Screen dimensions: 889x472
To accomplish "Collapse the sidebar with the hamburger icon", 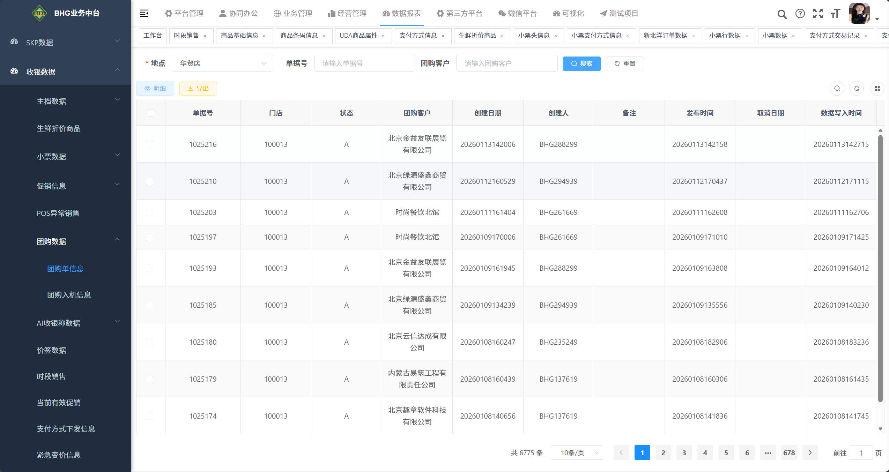I will point(144,13).
